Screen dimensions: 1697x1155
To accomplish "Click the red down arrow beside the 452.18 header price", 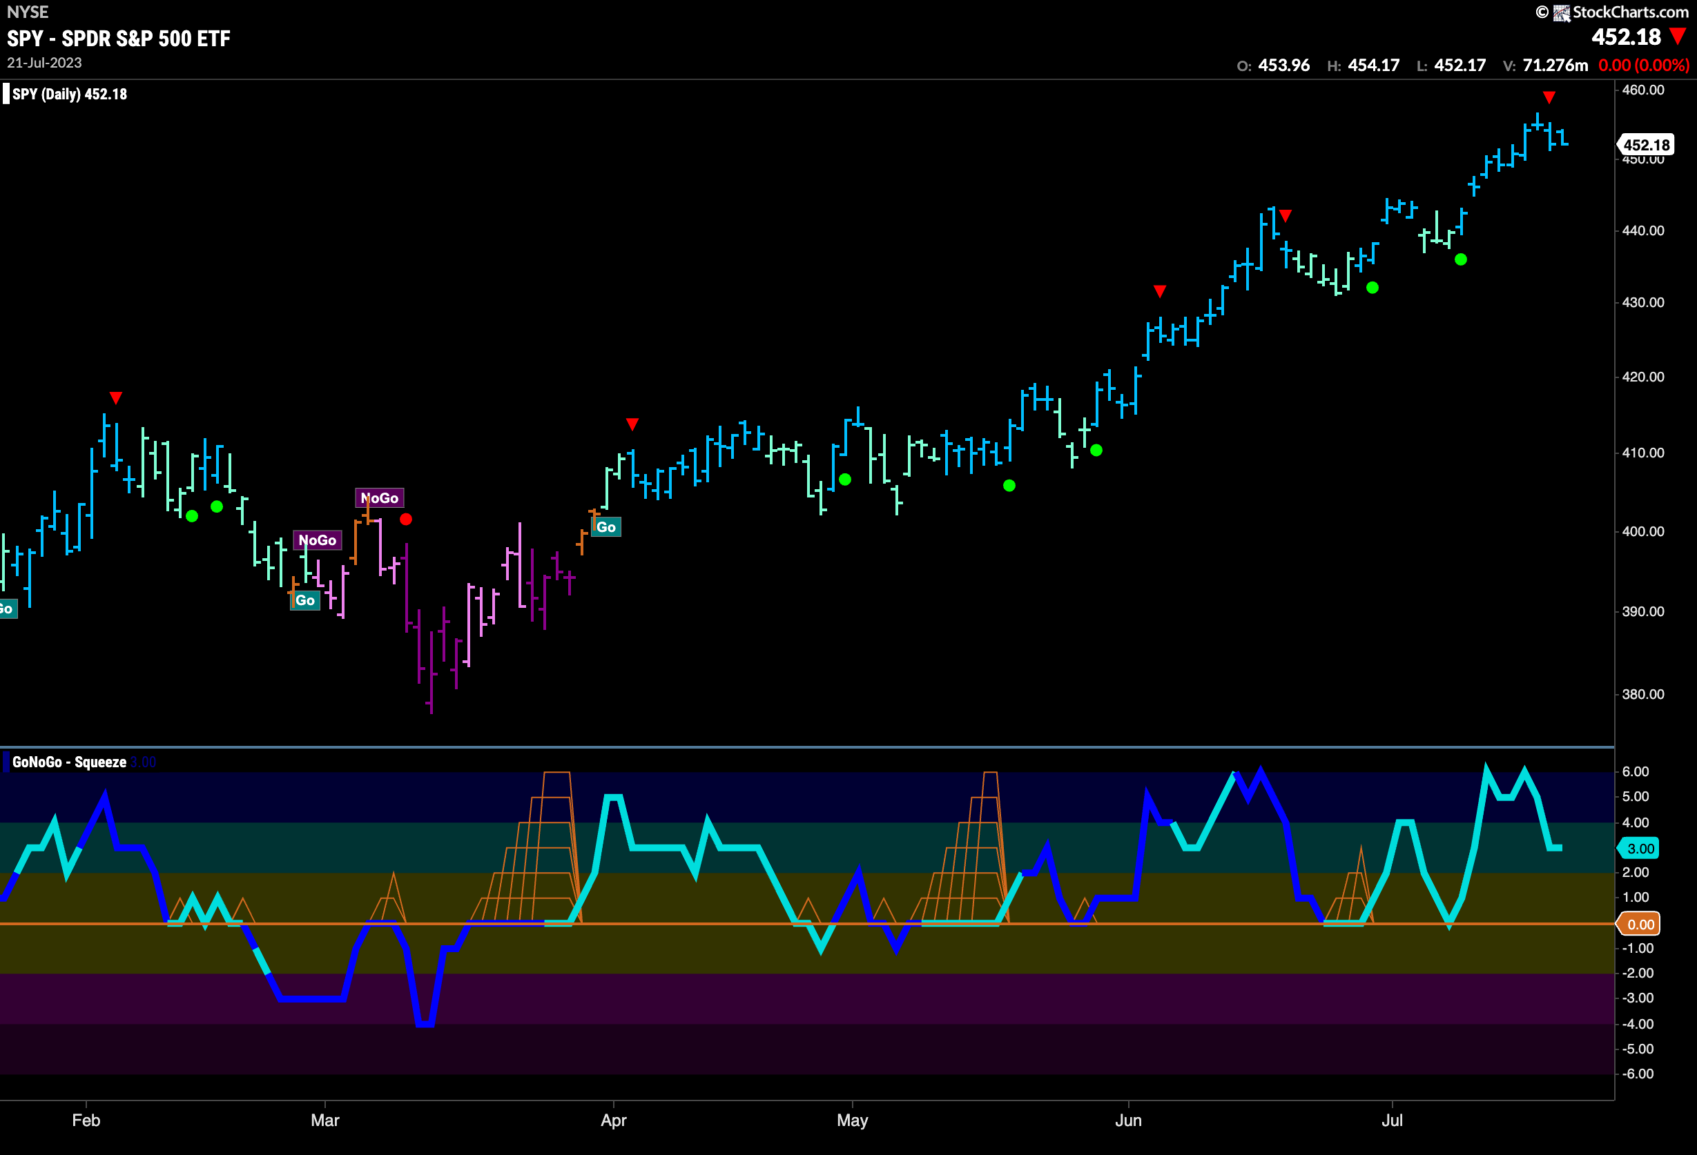I will [x=1679, y=36].
